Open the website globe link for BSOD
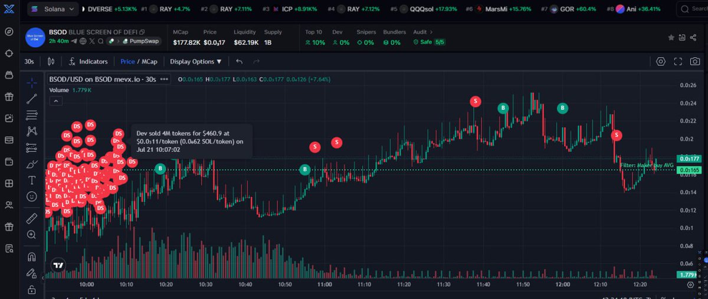 [83, 41]
